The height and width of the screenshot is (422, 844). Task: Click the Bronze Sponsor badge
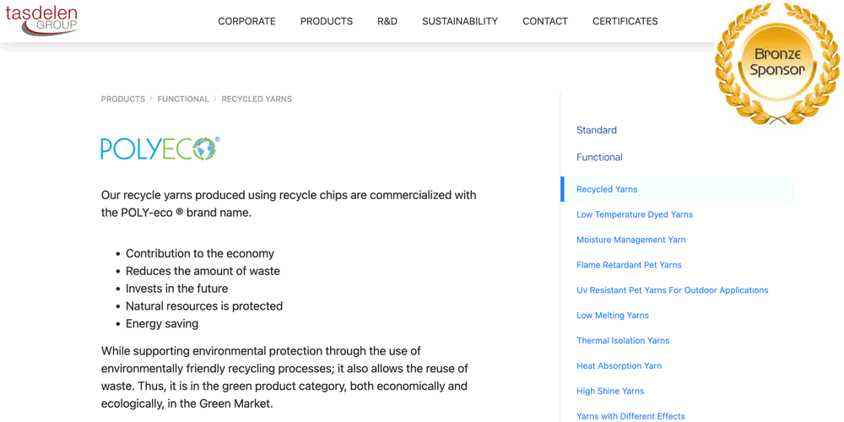[x=776, y=63]
